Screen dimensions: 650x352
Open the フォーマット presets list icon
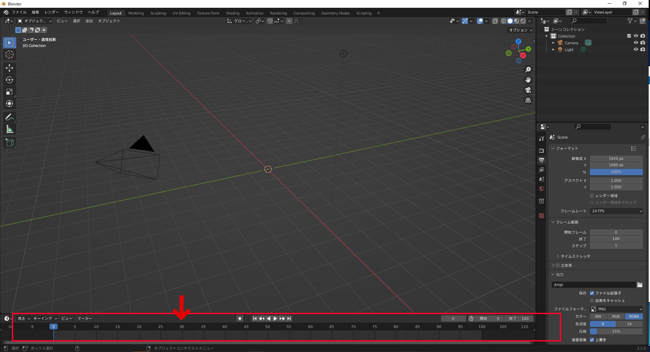tap(633, 148)
